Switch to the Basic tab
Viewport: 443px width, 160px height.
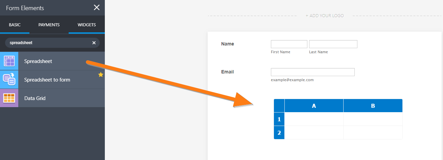click(x=15, y=25)
